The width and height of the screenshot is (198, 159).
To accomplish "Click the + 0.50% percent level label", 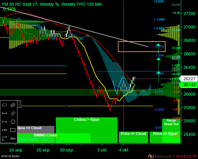I will point(159,29).
